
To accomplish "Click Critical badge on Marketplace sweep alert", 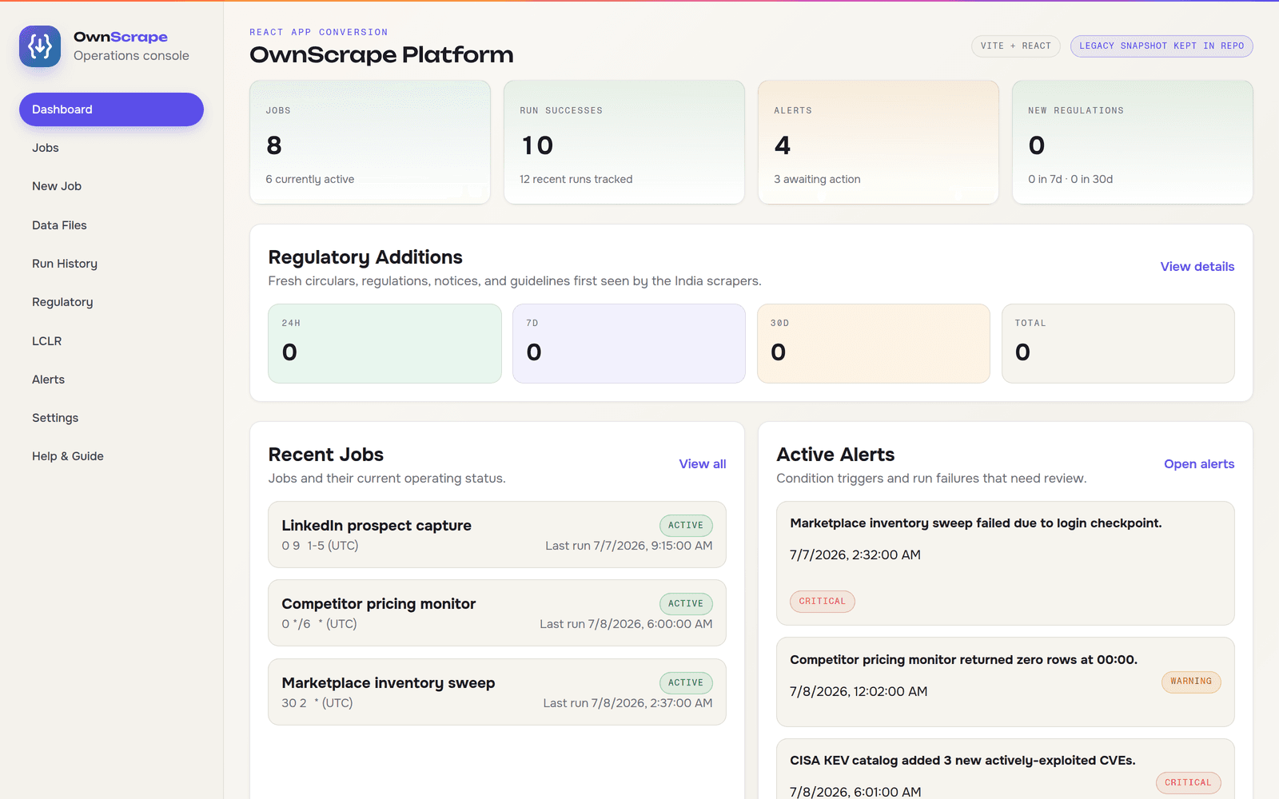I will point(823,602).
